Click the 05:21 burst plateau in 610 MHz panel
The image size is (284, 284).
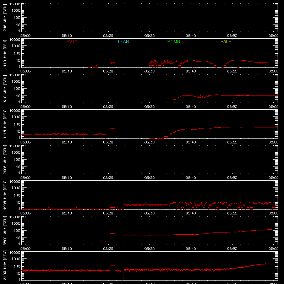pos(112,94)
